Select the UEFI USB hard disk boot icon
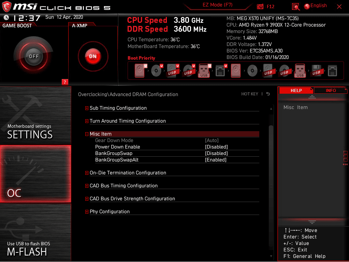349x262 pixels. tap(173, 71)
